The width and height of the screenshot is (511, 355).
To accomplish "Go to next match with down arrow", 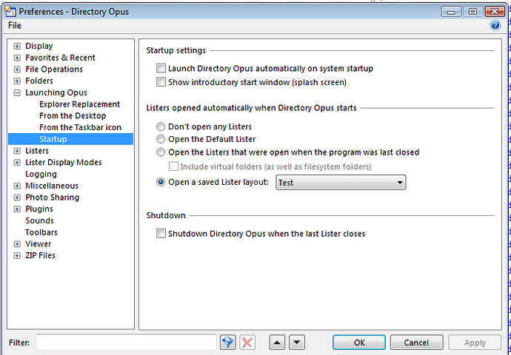I will click(297, 342).
